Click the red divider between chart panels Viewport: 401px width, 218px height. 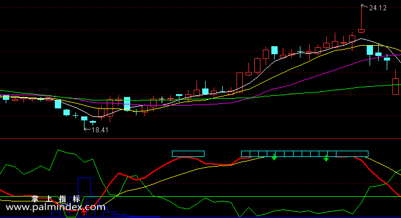(x=201, y=139)
